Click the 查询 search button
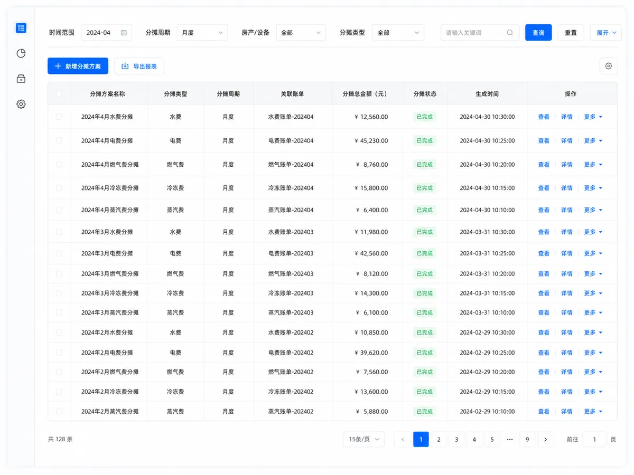Viewport: 634px width, 475px height. point(538,33)
